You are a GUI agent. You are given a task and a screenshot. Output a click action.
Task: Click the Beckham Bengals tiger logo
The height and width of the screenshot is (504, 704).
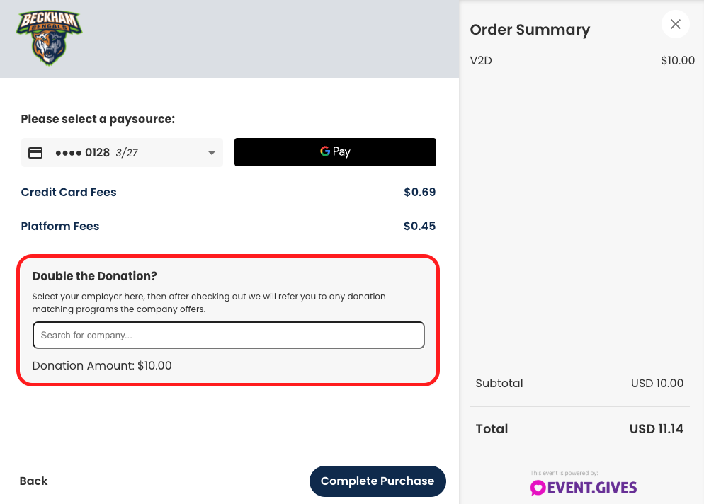click(x=49, y=38)
